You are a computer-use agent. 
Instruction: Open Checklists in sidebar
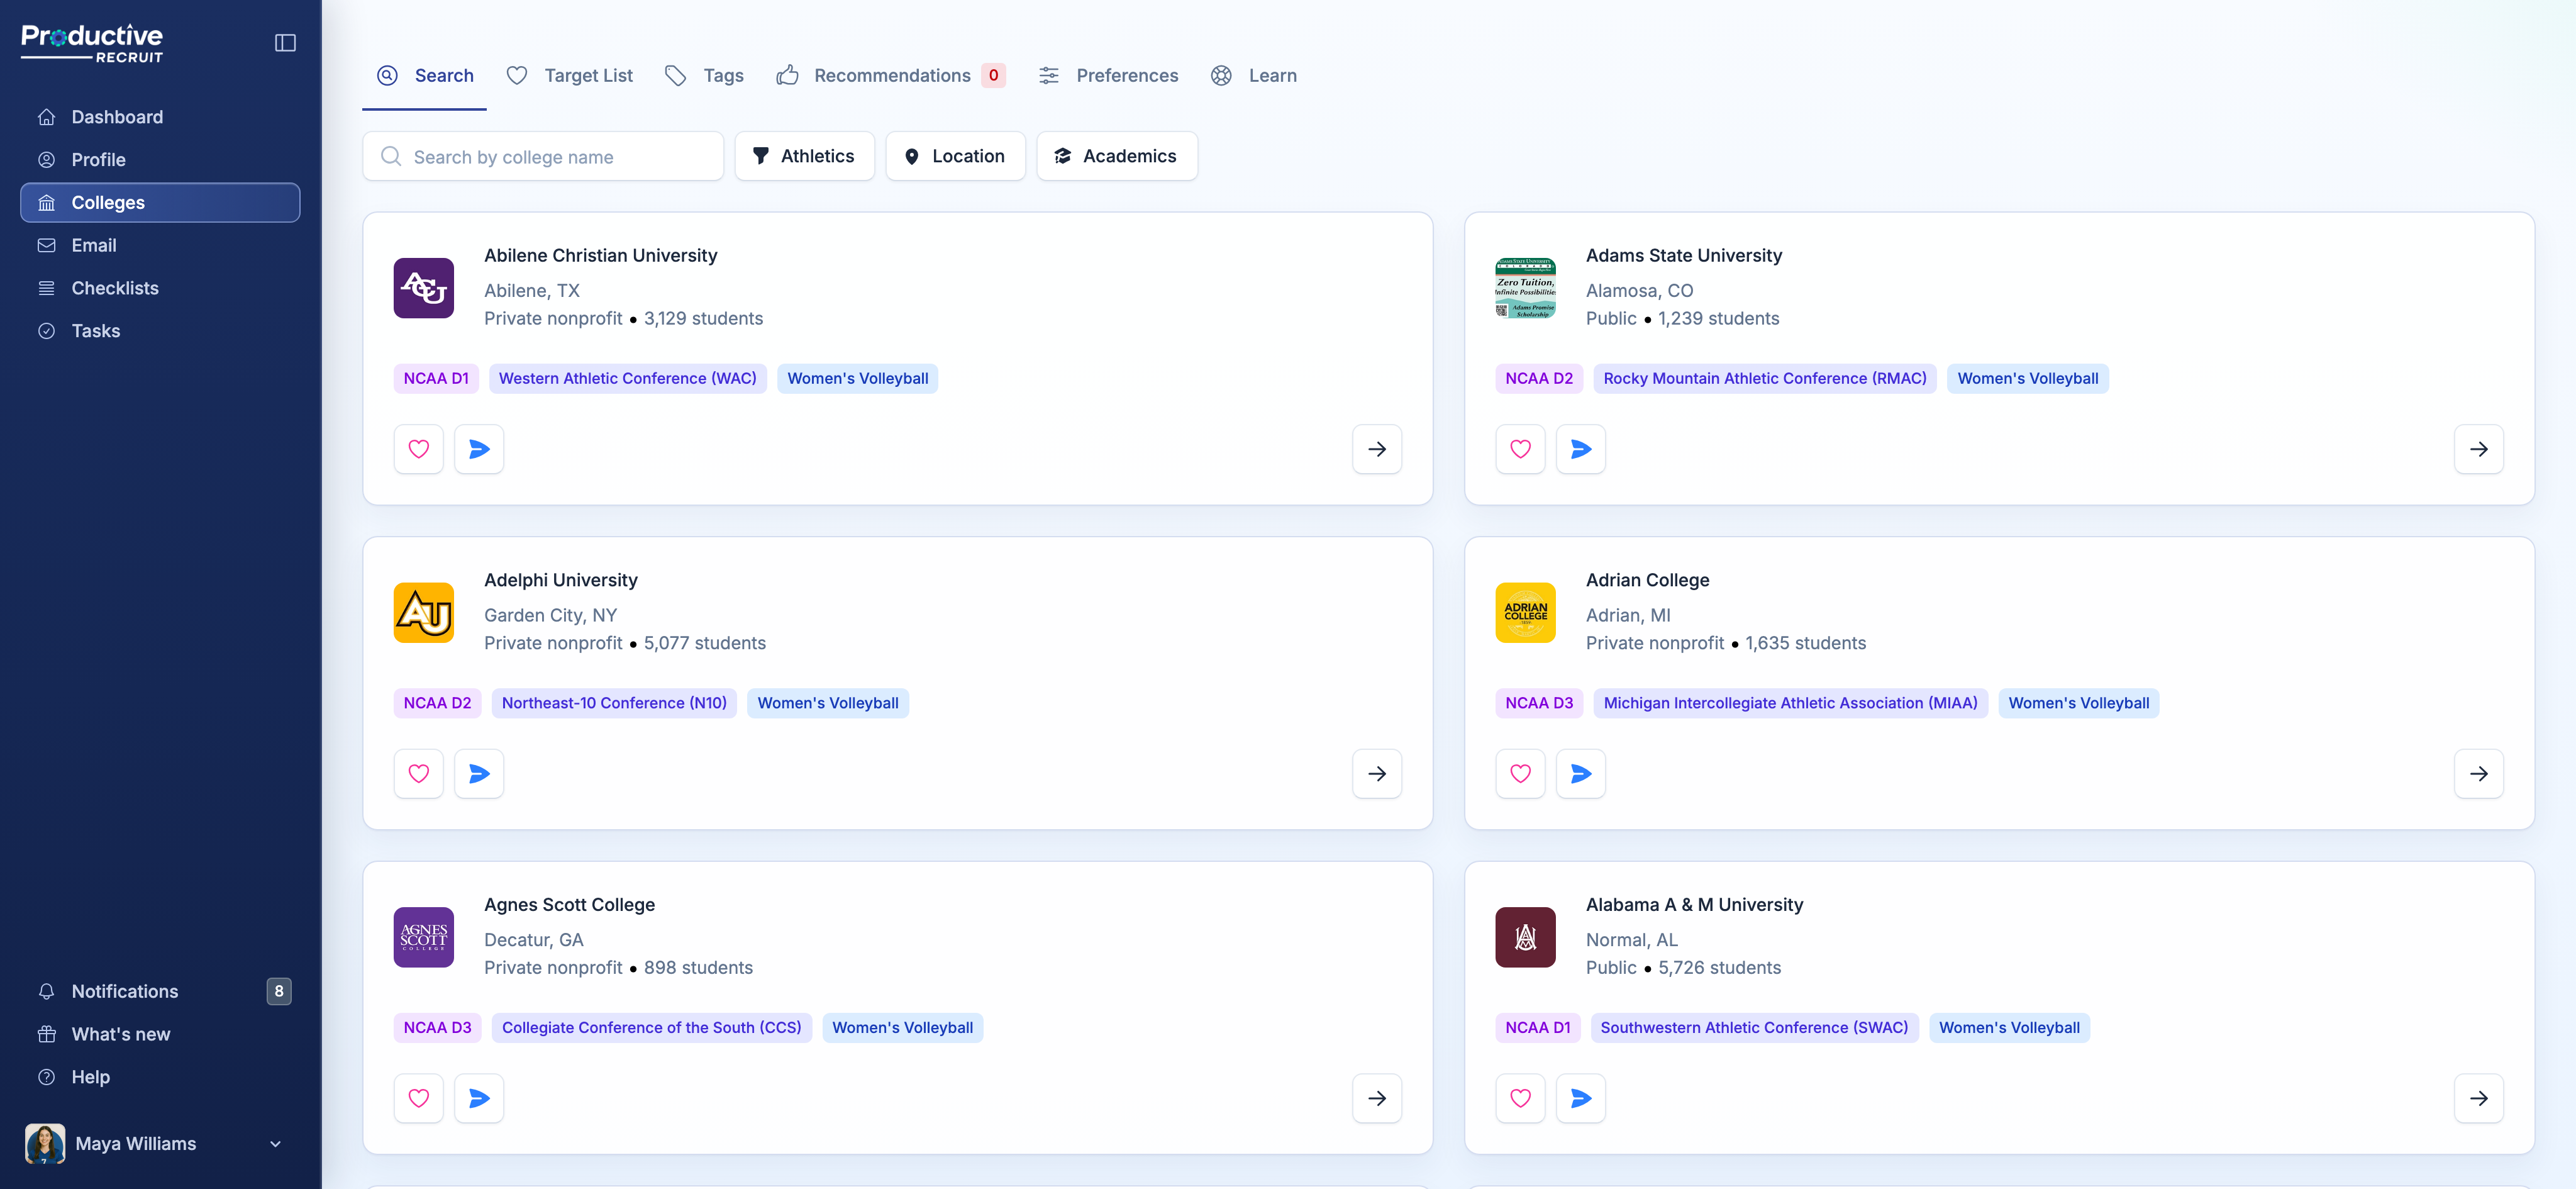pos(160,288)
